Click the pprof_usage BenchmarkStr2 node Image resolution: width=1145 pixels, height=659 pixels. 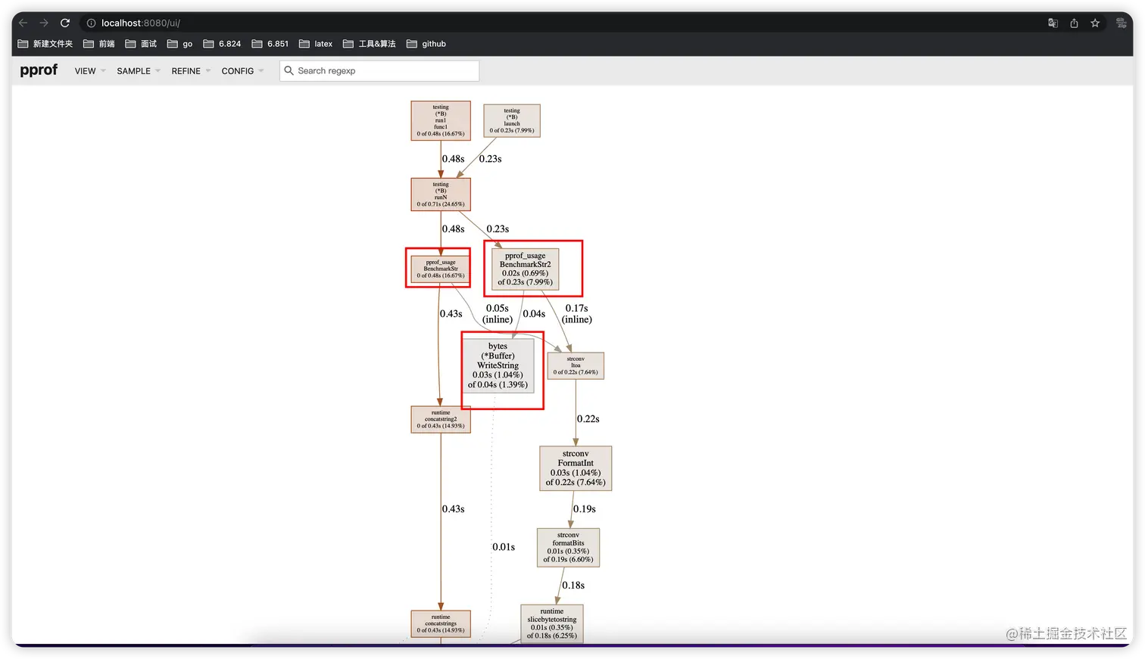pyautogui.click(x=526, y=269)
